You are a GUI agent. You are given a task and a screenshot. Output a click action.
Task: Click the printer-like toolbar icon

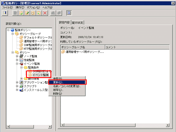[33, 13]
